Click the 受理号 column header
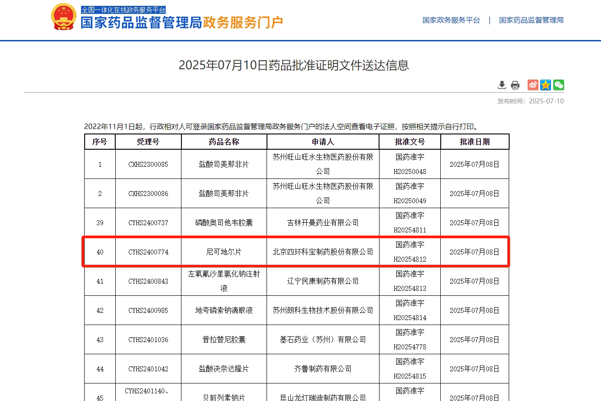Image resolution: width=601 pixels, height=401 pixels. (148, 142)
